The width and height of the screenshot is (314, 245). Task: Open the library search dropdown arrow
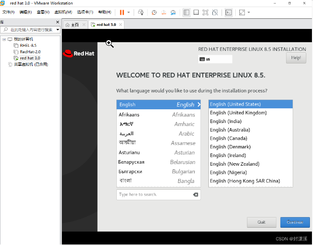(58, 29)
